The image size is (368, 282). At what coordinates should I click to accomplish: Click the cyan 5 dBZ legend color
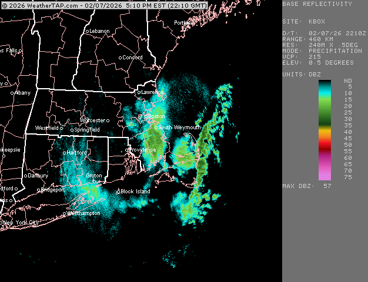click(324, 87)
